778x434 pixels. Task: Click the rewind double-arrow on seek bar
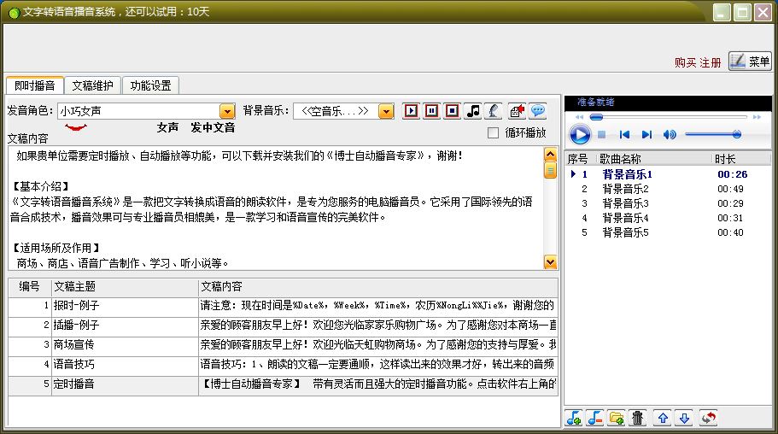579,117
